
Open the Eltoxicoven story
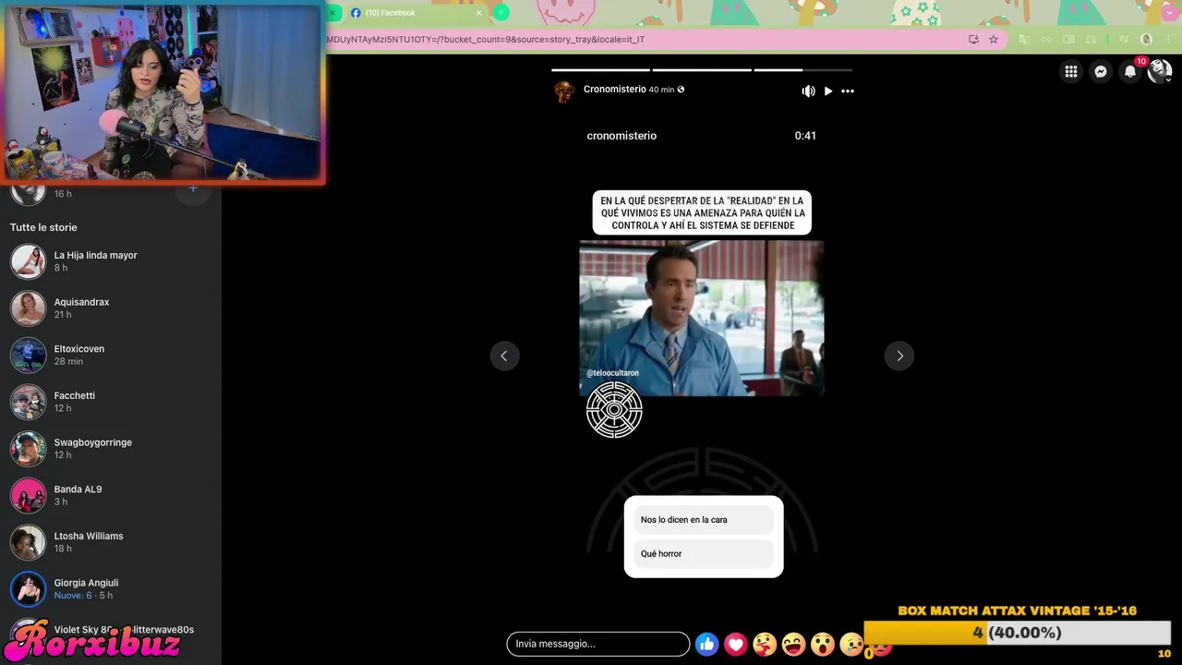click(111, 355)
